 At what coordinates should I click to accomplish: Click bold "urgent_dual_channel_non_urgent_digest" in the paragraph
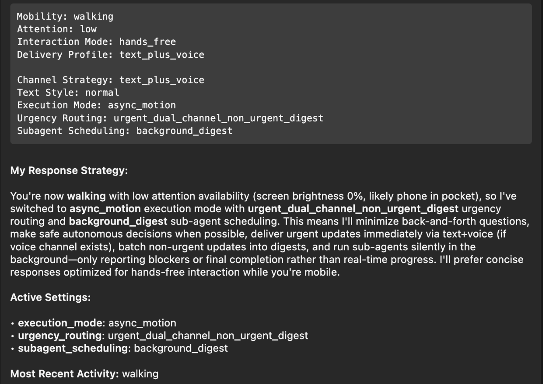coord(353,209)
